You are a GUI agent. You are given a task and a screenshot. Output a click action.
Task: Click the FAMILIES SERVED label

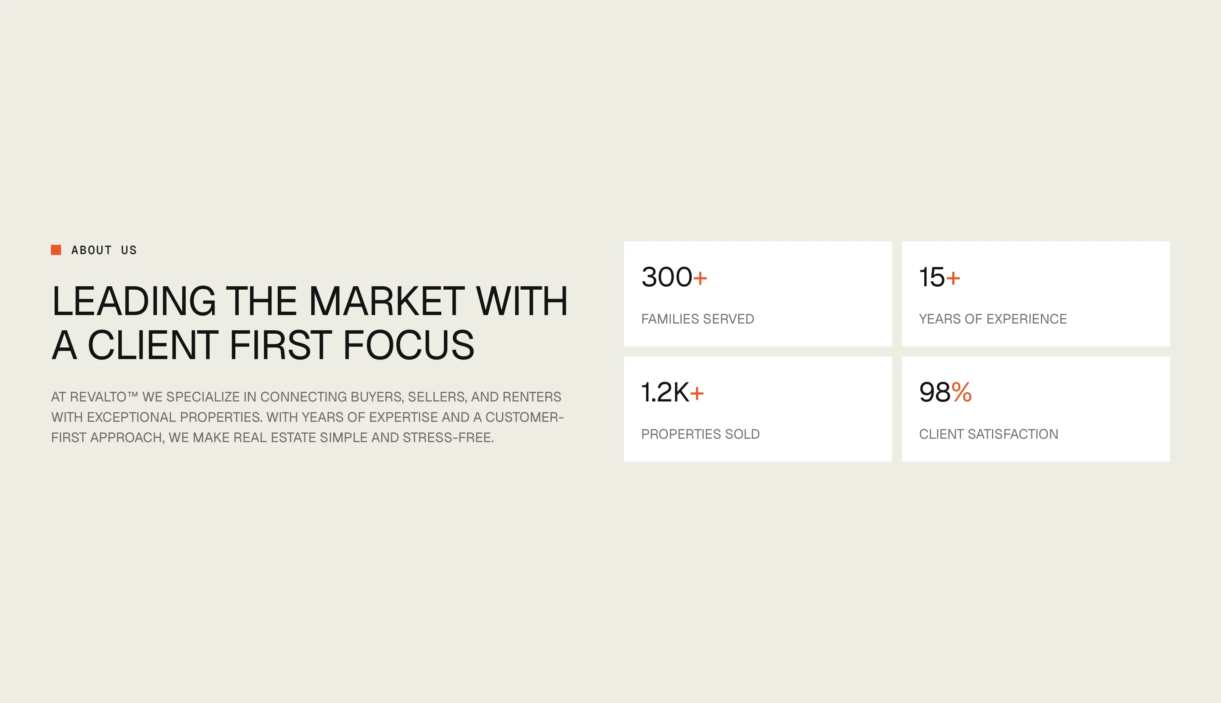[x=697, y=319]
